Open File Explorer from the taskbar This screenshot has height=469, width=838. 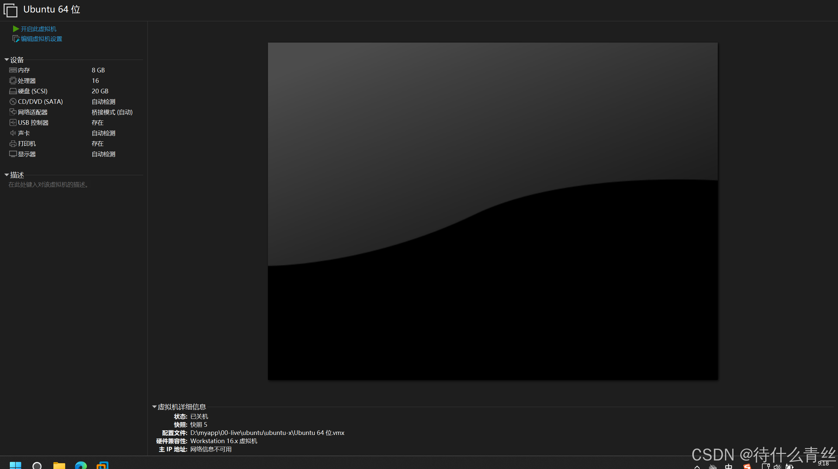[59, 465]
